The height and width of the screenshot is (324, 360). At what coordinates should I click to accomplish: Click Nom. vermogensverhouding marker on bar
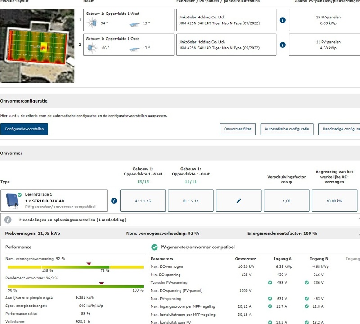89,264
